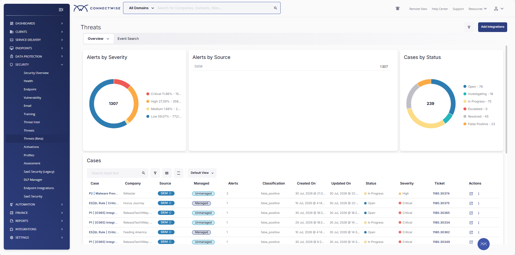Open the Default View dropdown

(202, 173)
